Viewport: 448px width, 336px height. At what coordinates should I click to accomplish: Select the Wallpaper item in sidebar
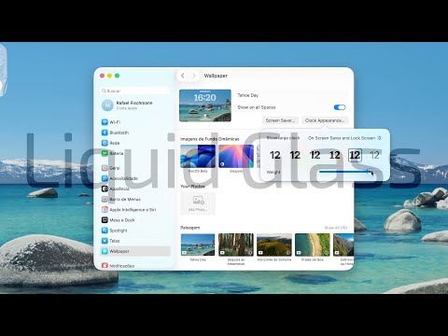(135, 251)
